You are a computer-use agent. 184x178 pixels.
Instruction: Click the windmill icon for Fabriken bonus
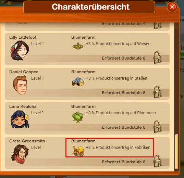click(78, 151)
